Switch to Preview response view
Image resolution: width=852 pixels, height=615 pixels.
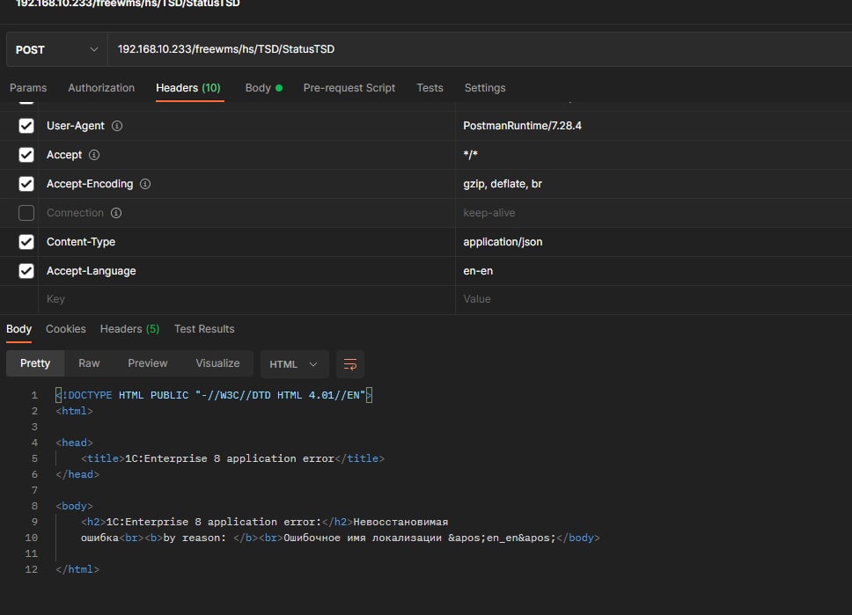pos(147,363)
